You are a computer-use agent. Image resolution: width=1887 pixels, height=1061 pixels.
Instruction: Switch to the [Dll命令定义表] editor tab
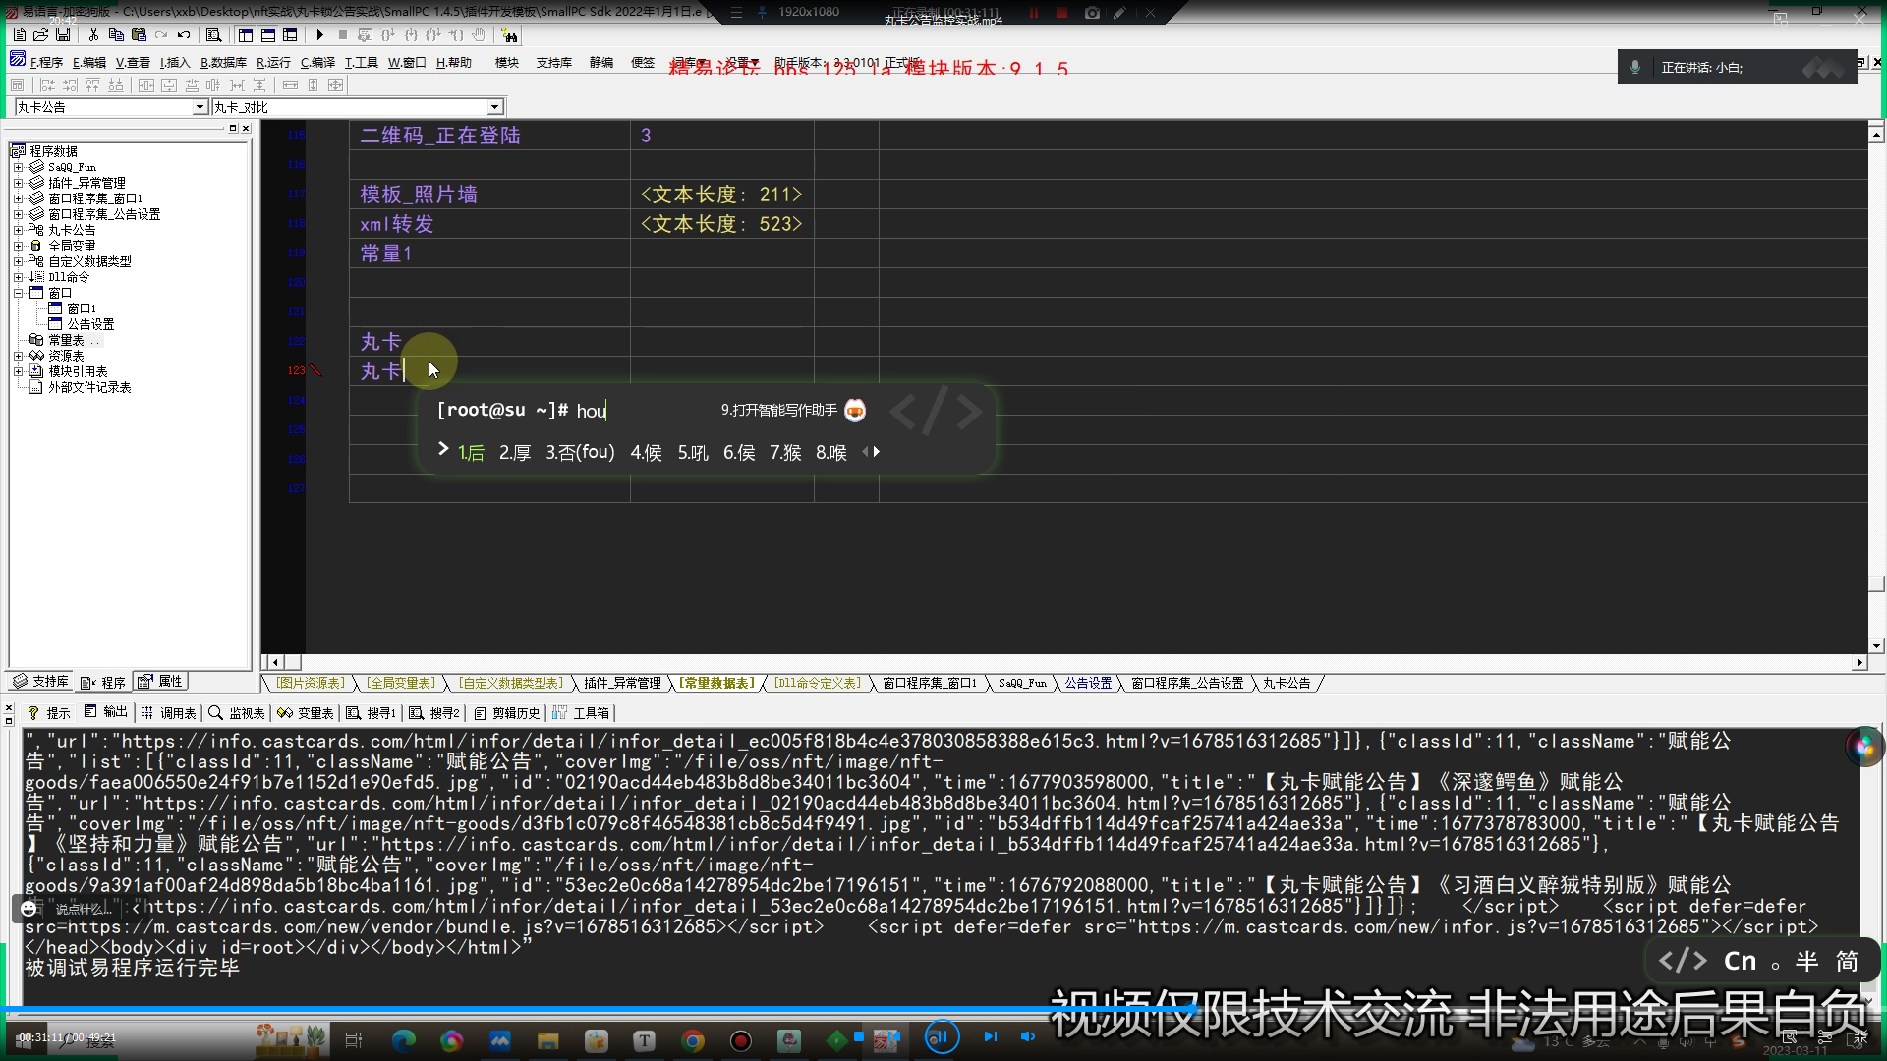point(817,683)
